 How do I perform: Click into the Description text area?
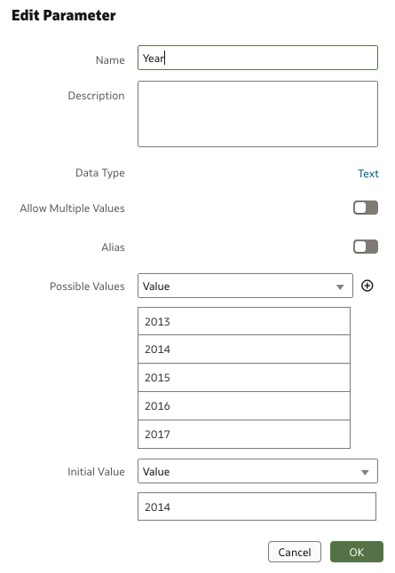click(257, 114)
